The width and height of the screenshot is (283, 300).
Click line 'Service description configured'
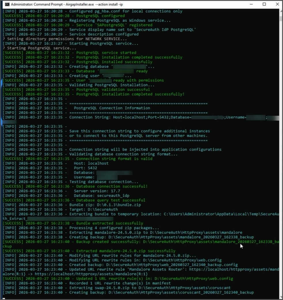[71, 34]
